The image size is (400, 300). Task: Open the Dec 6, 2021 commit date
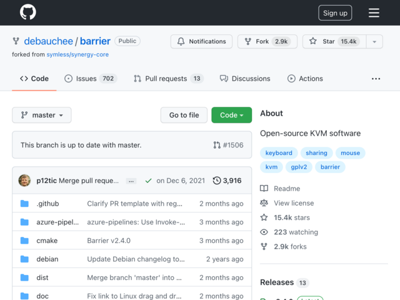coord(181,181)
